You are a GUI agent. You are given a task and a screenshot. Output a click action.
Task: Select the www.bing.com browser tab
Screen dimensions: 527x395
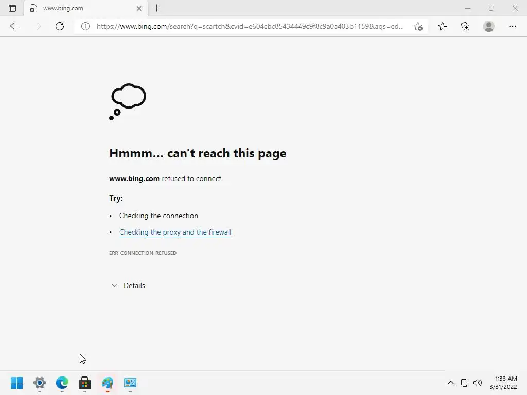86,8
